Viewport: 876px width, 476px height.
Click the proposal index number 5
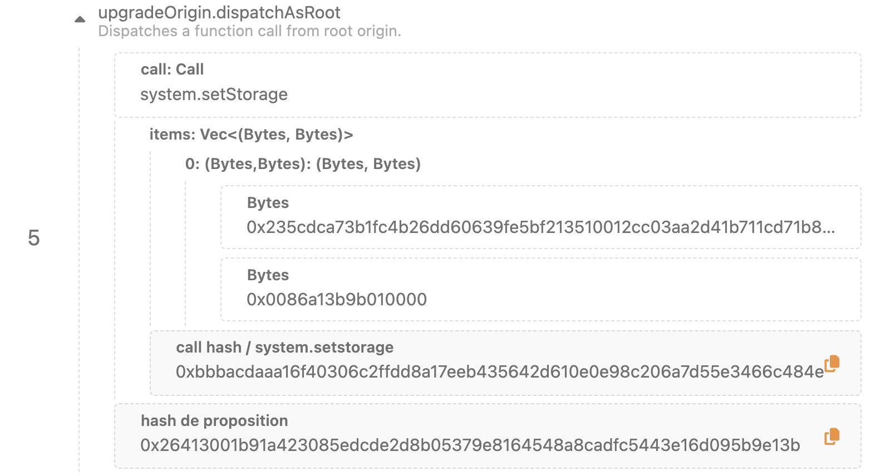point(34,238)
